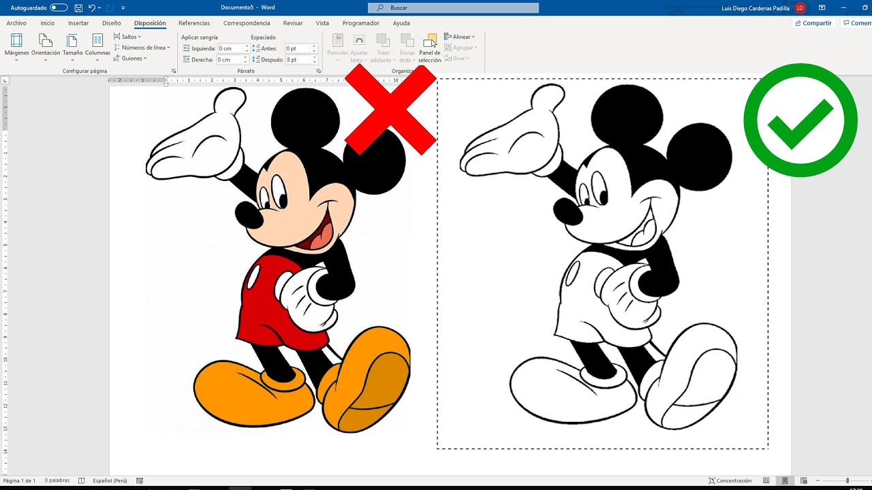Expand the Saltos dropdown

click(x=127, y=37)
